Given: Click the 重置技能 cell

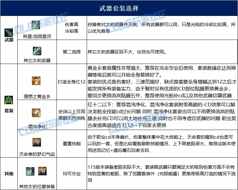Looking at the screenshot, I should (x=72, y=144).
